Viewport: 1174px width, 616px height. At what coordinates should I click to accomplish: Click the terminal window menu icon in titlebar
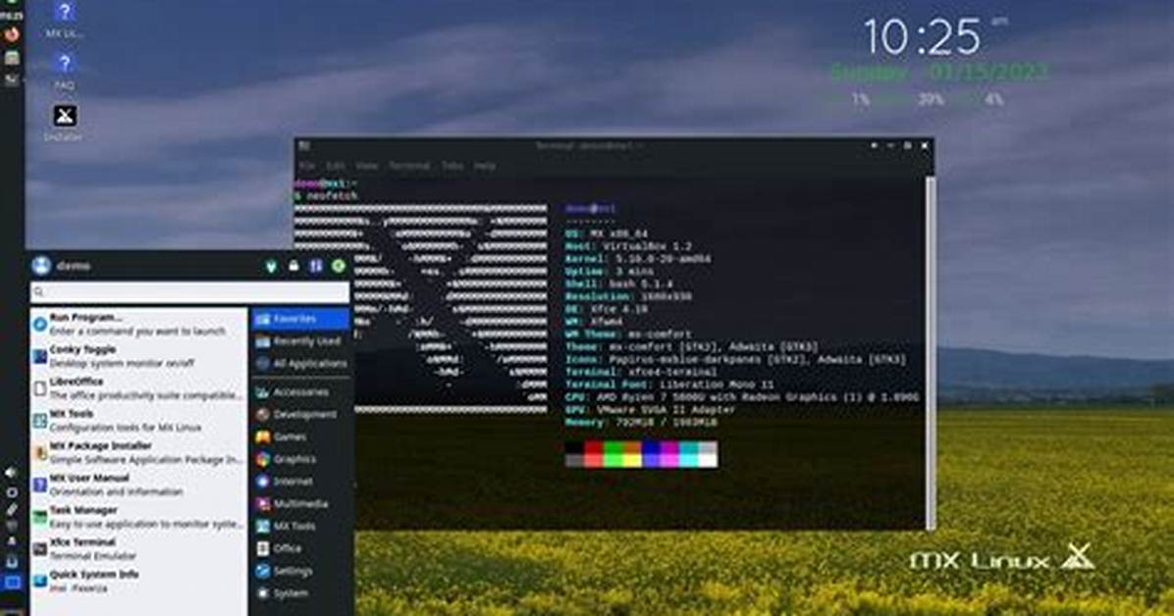click(304, 146)
